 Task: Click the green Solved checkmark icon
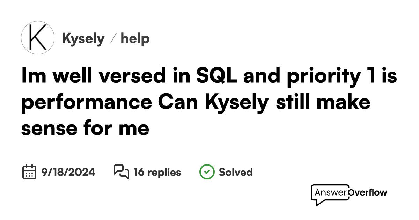pos(207,172)
